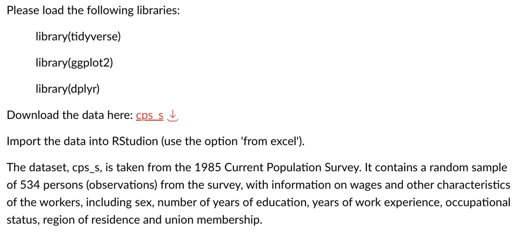Click the download arrow icon beside cps_s
The image size is (532, 232).
point(173,116)
